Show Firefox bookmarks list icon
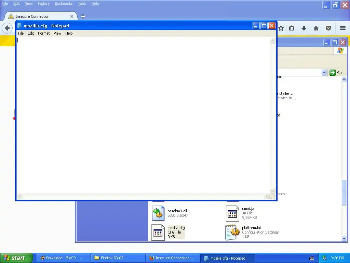This screenshot has width=350, height=263. tap(292, 28)
